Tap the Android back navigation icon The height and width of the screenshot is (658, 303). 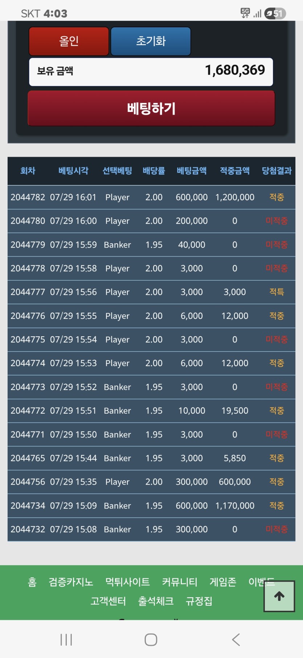click(x=236, y=639)
